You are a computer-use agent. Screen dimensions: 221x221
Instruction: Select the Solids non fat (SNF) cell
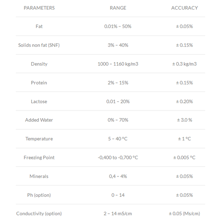pyautogui.click(x=39, y=45)
